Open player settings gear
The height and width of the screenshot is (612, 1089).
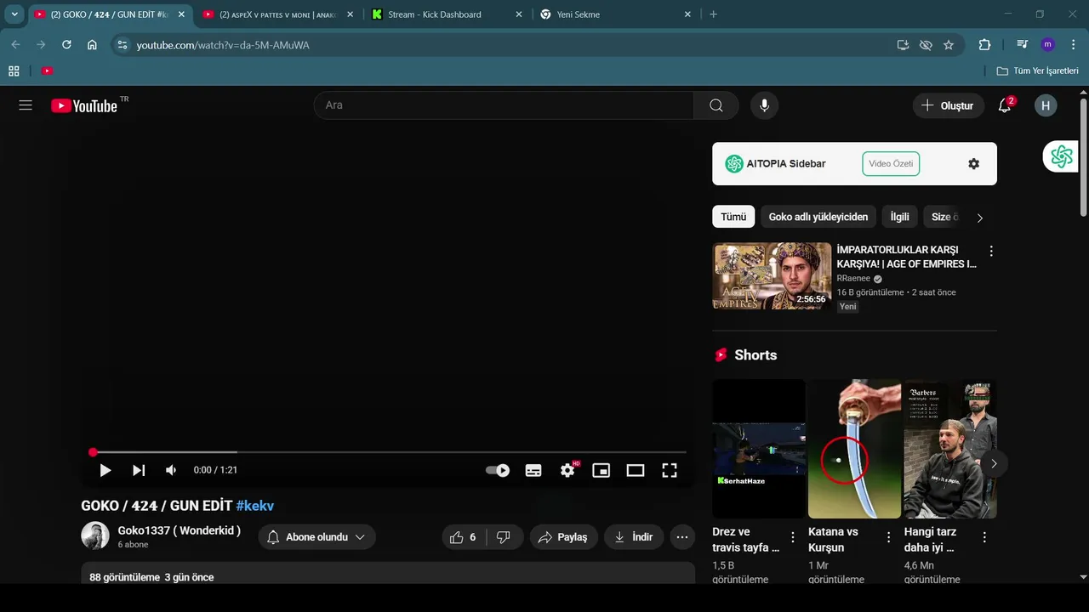(x=567, y=470)
